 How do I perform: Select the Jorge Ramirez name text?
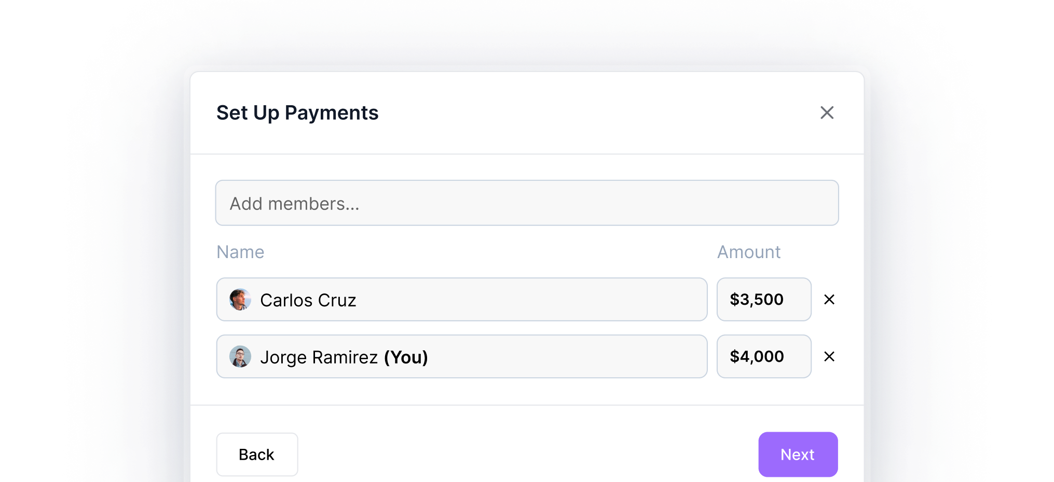click(x=319, y=357)
